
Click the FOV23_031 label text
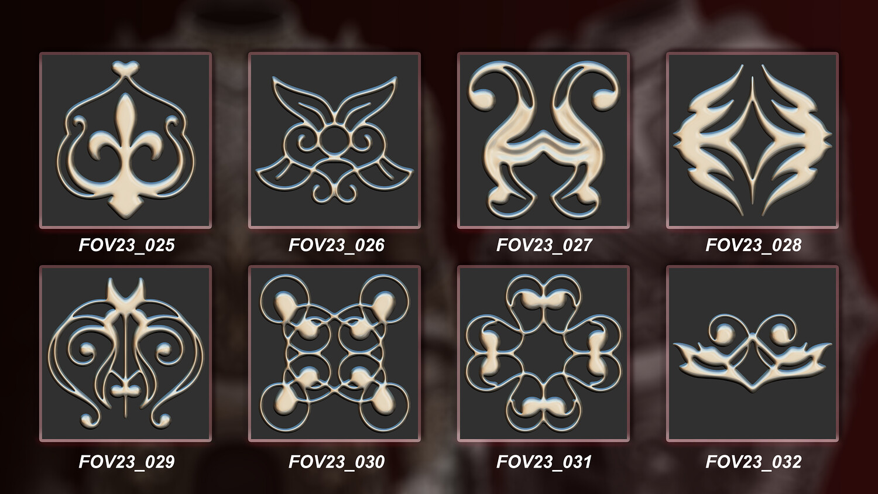click(544, 462)
